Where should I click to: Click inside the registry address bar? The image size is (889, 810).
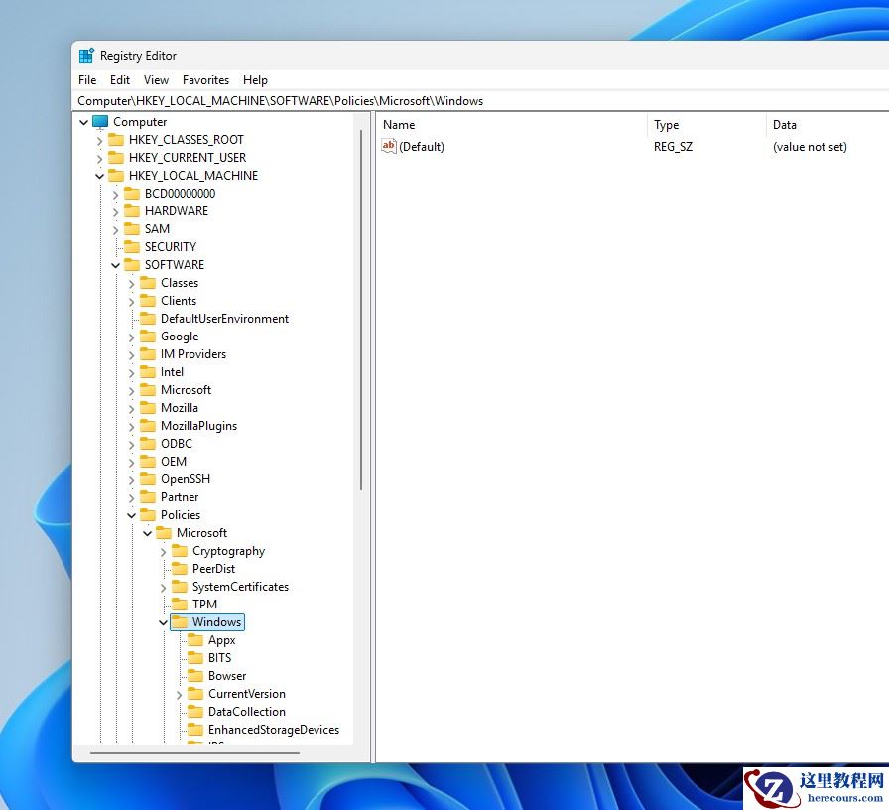click(298, 100)
